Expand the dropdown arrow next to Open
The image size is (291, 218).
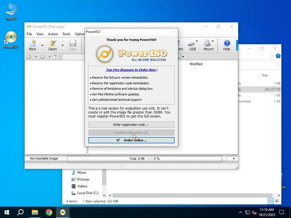[63, 45]
